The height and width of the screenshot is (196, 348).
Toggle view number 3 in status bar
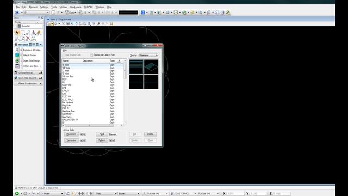[x=78, y=194]
